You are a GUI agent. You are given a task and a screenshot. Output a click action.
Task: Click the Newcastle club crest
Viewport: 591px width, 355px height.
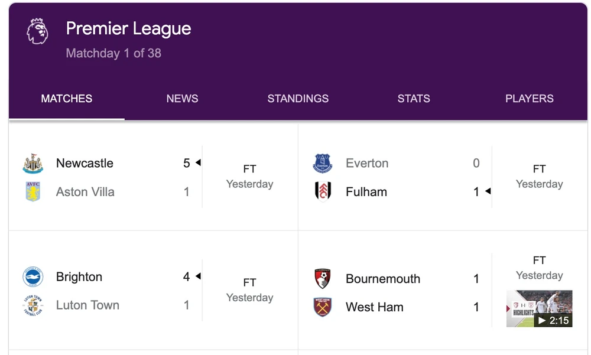[x=33, y=164]
